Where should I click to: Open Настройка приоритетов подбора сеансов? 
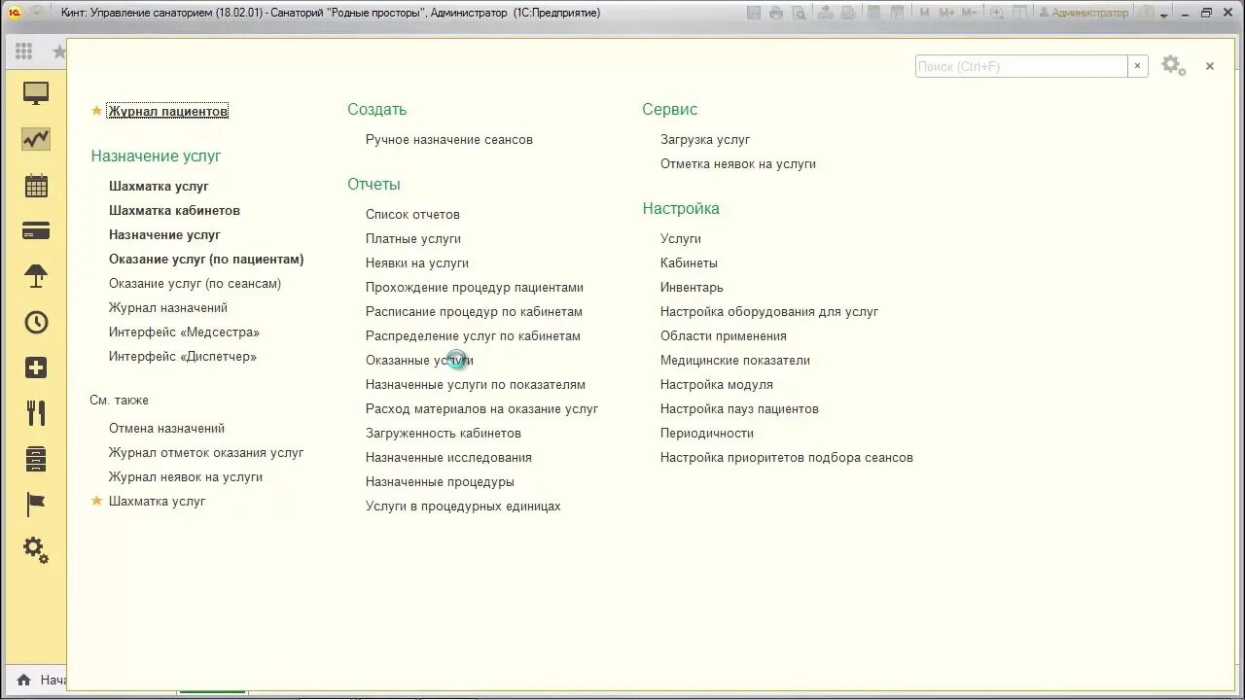point(787,457)
